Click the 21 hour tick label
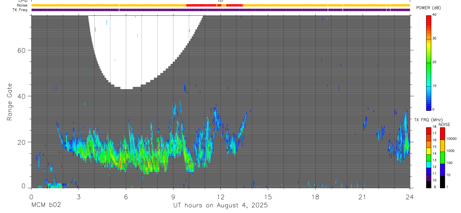The height and width of the screenshot is (213, 461). (363, 196)
